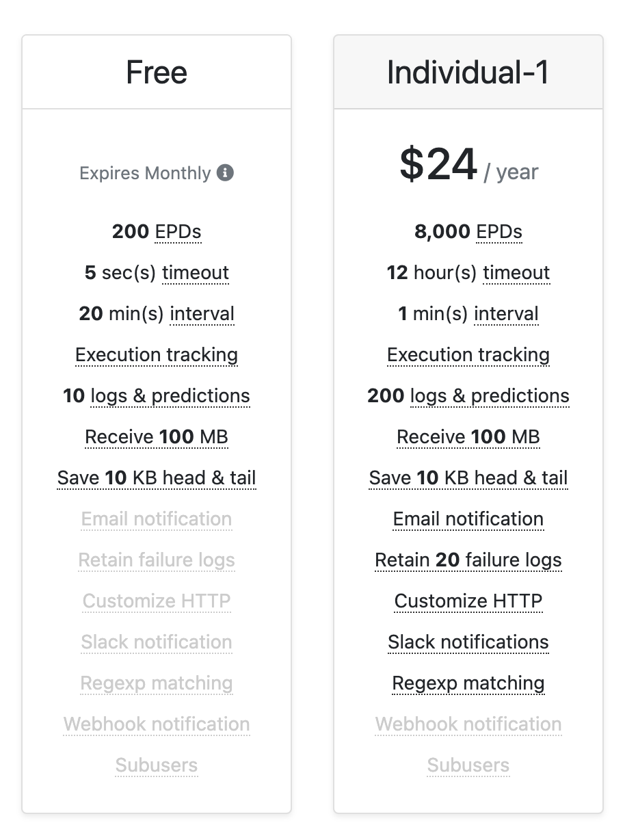Click interval link next to 1 min(s)
625x825 pixels.
click(506, 314)
